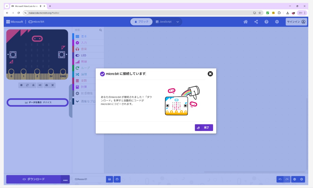Save project with the floppy disk icon
The height and width of the screenshot is (188, 313).
click(x=109, y=179)
